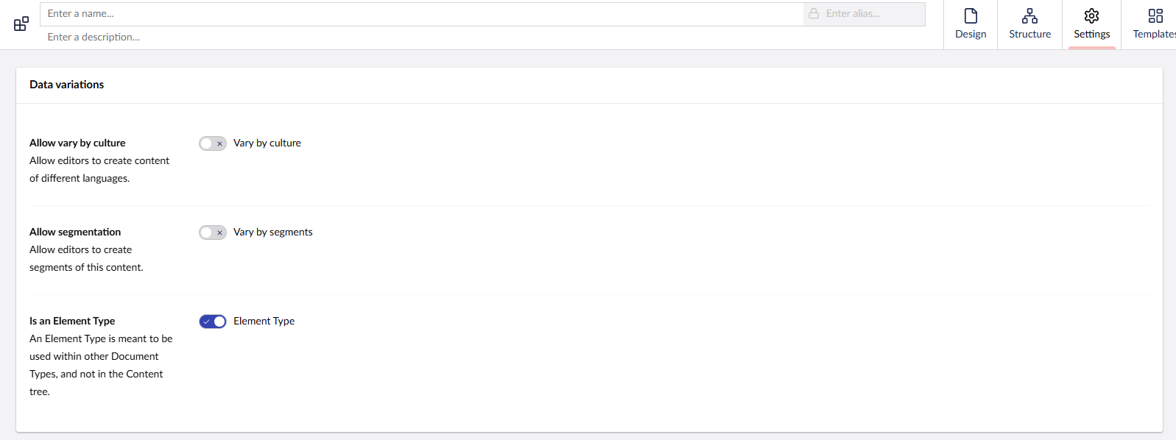The image size is (1176, 440).
Task: Open the Design tab page icon
Action: click(x=971, y=16)
